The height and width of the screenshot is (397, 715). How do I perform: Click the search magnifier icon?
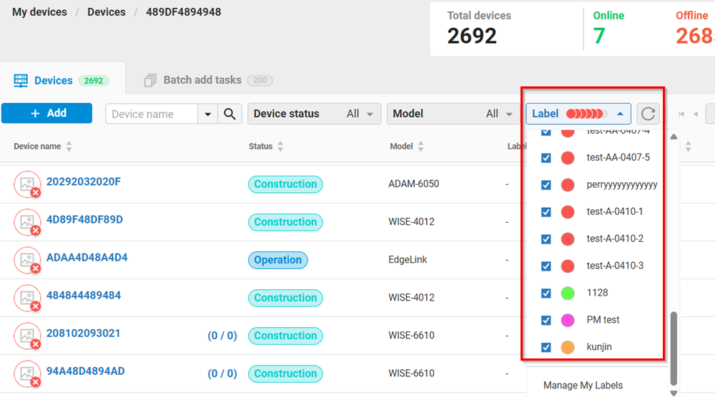coord(230,114)
